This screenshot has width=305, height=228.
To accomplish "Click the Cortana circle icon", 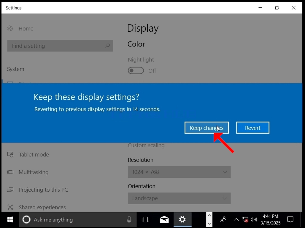I will [x=26, y=220].
